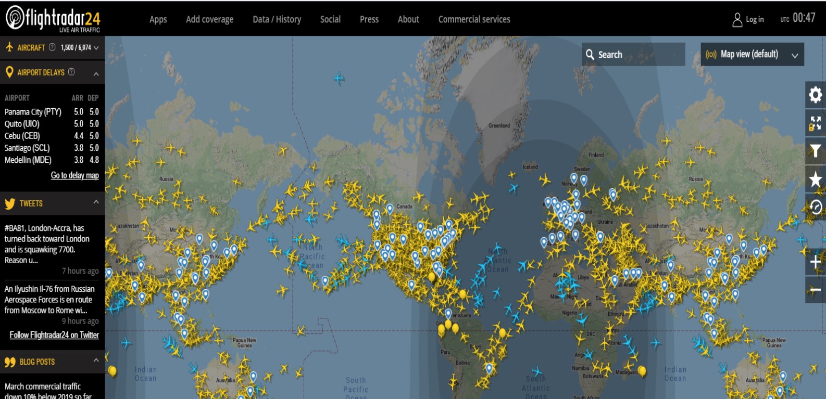Select the Quito (UIO) airport row

click(x=52, y=124)
